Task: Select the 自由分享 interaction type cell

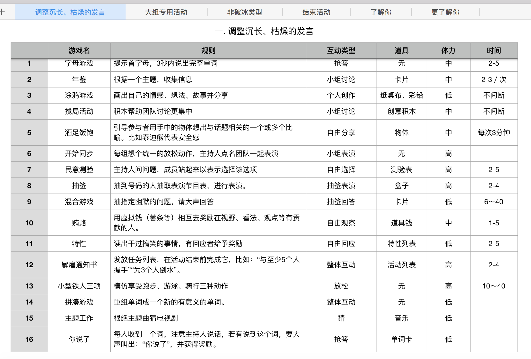Action: (341, 132)
